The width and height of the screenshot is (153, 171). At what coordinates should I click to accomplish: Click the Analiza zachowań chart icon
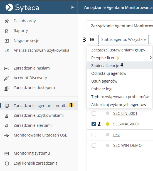(x=7, y=50)
